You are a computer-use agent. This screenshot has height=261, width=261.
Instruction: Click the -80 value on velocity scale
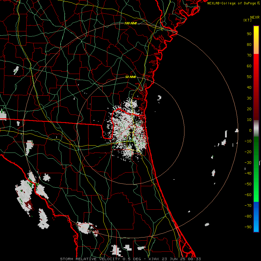coord(248,216)
